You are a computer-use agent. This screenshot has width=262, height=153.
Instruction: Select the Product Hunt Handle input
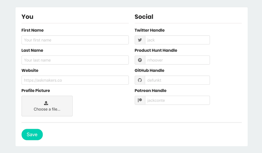pyautogui.click(x=177, y=60)
